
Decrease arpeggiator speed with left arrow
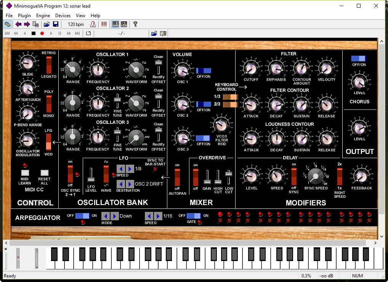pyautogui.click(x=149, y=216)
